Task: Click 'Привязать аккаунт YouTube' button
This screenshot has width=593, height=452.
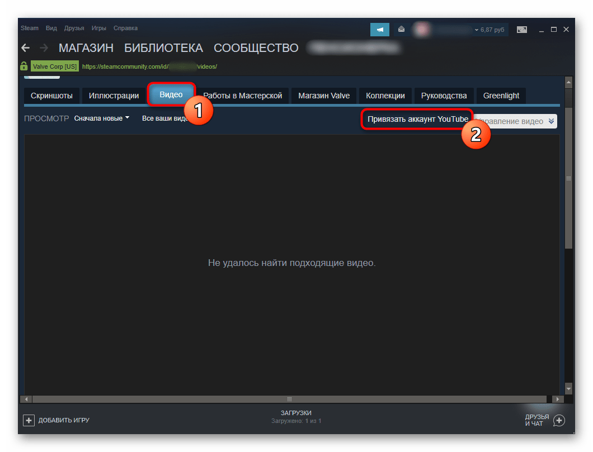Action: click(418, 120)
